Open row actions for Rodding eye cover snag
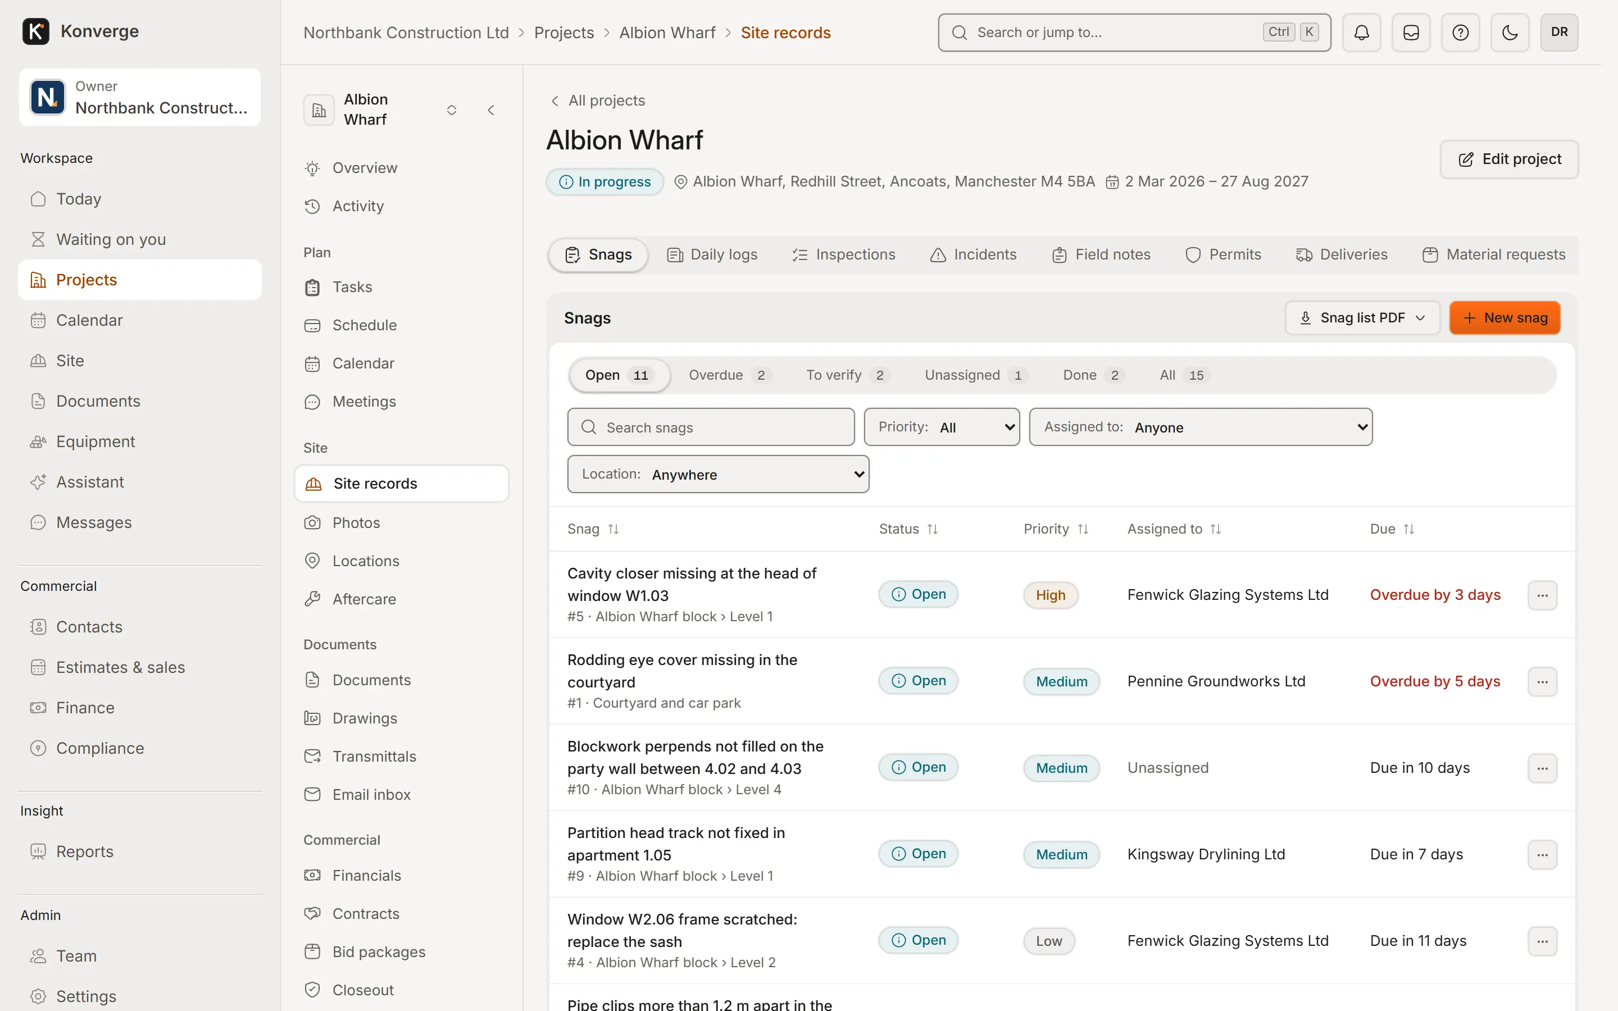The height and width of the screenshot is (1011, 1618). click(1543, 681)
